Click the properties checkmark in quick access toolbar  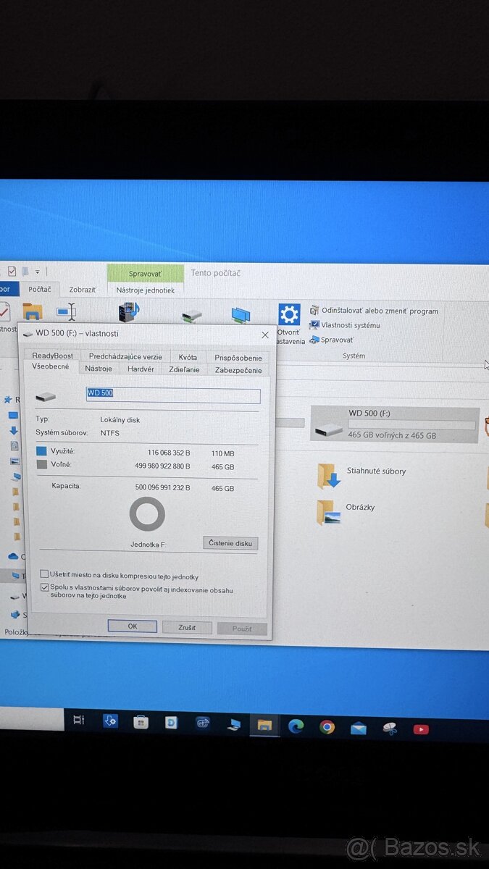coord(12,271)
